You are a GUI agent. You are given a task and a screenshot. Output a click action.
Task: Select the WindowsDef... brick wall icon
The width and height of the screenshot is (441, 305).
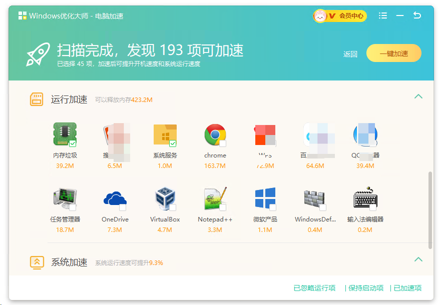(x=315, y=199)
